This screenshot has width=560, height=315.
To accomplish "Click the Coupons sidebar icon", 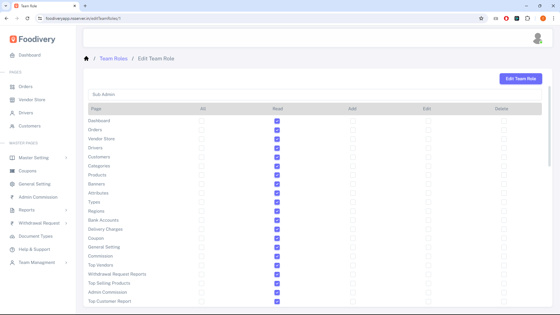I will [12, 171].
